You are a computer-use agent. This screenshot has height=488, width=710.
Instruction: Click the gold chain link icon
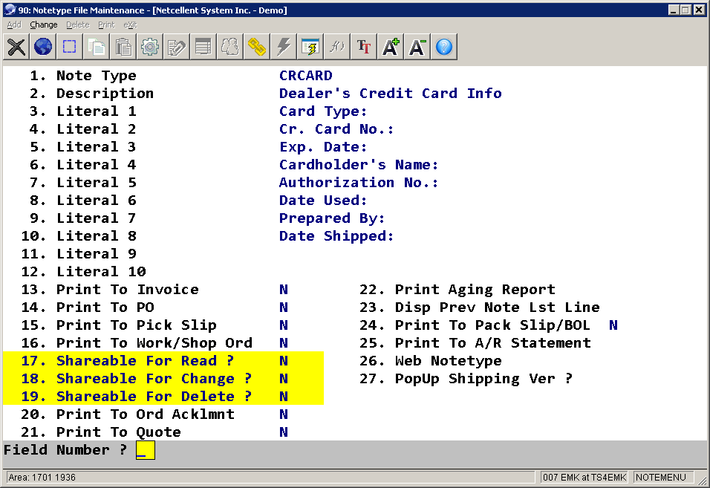click(x=257, y=48)
